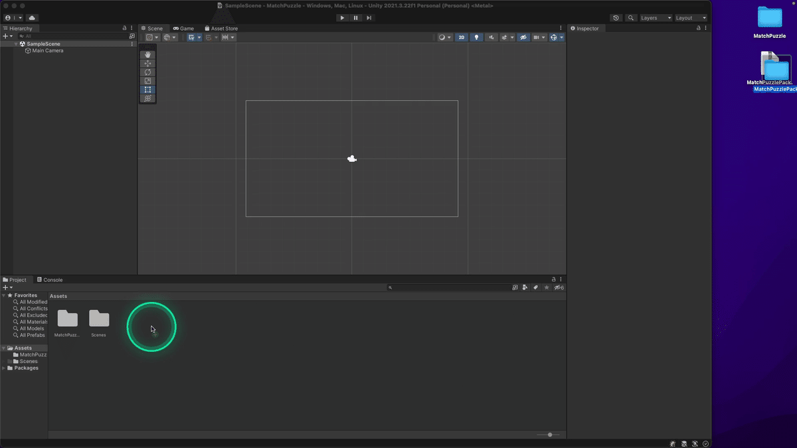This screenshot has height=448, width=797.
Task: Switch to the Game tab
Action: [x=183, y=29]
